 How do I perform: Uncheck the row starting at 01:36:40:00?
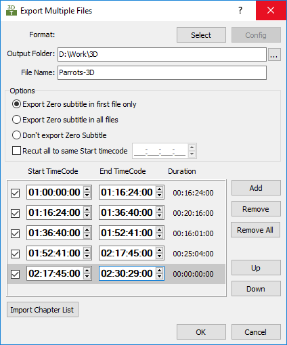(16, 233)
